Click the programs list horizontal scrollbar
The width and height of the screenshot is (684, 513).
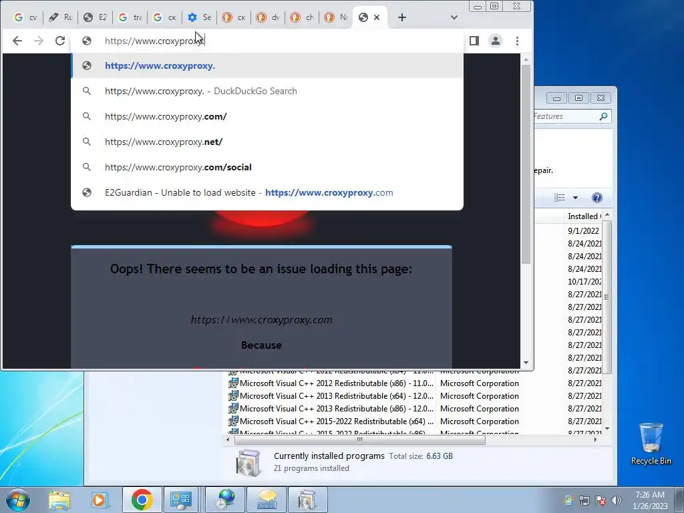(360, 440)
